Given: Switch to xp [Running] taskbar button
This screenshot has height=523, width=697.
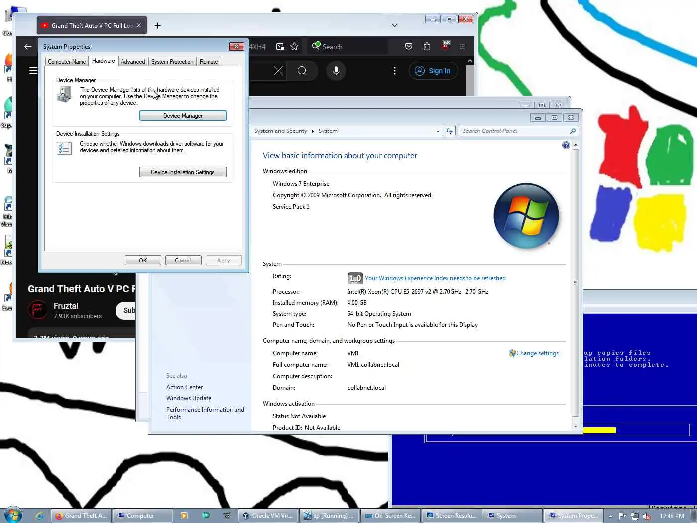Looking at the screenshot, I should [x=330, y=516].
